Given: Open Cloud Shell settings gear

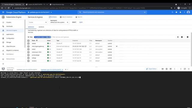Looking at the screenshot, I should [166, 69].
